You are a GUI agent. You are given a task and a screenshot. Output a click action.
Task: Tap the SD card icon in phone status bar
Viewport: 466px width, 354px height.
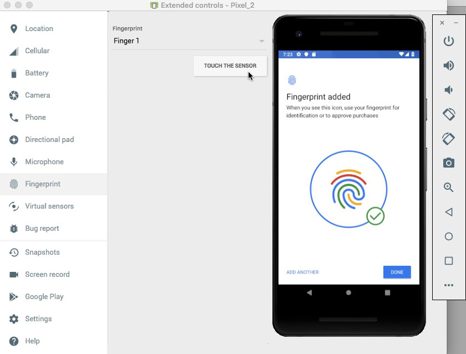(313, 54)
